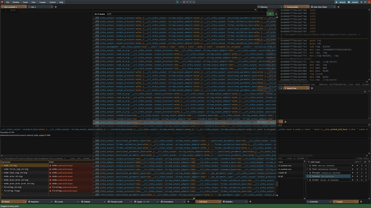371x208 pixels.
Task: Delete the Metagen target via trash icon
Action: pyautogui.click(x=366, y=173)
